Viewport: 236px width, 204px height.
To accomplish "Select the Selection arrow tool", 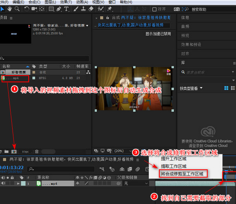I will click(x=2, y=9).
